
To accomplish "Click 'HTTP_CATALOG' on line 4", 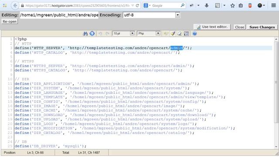I will (x=48, y=52).
